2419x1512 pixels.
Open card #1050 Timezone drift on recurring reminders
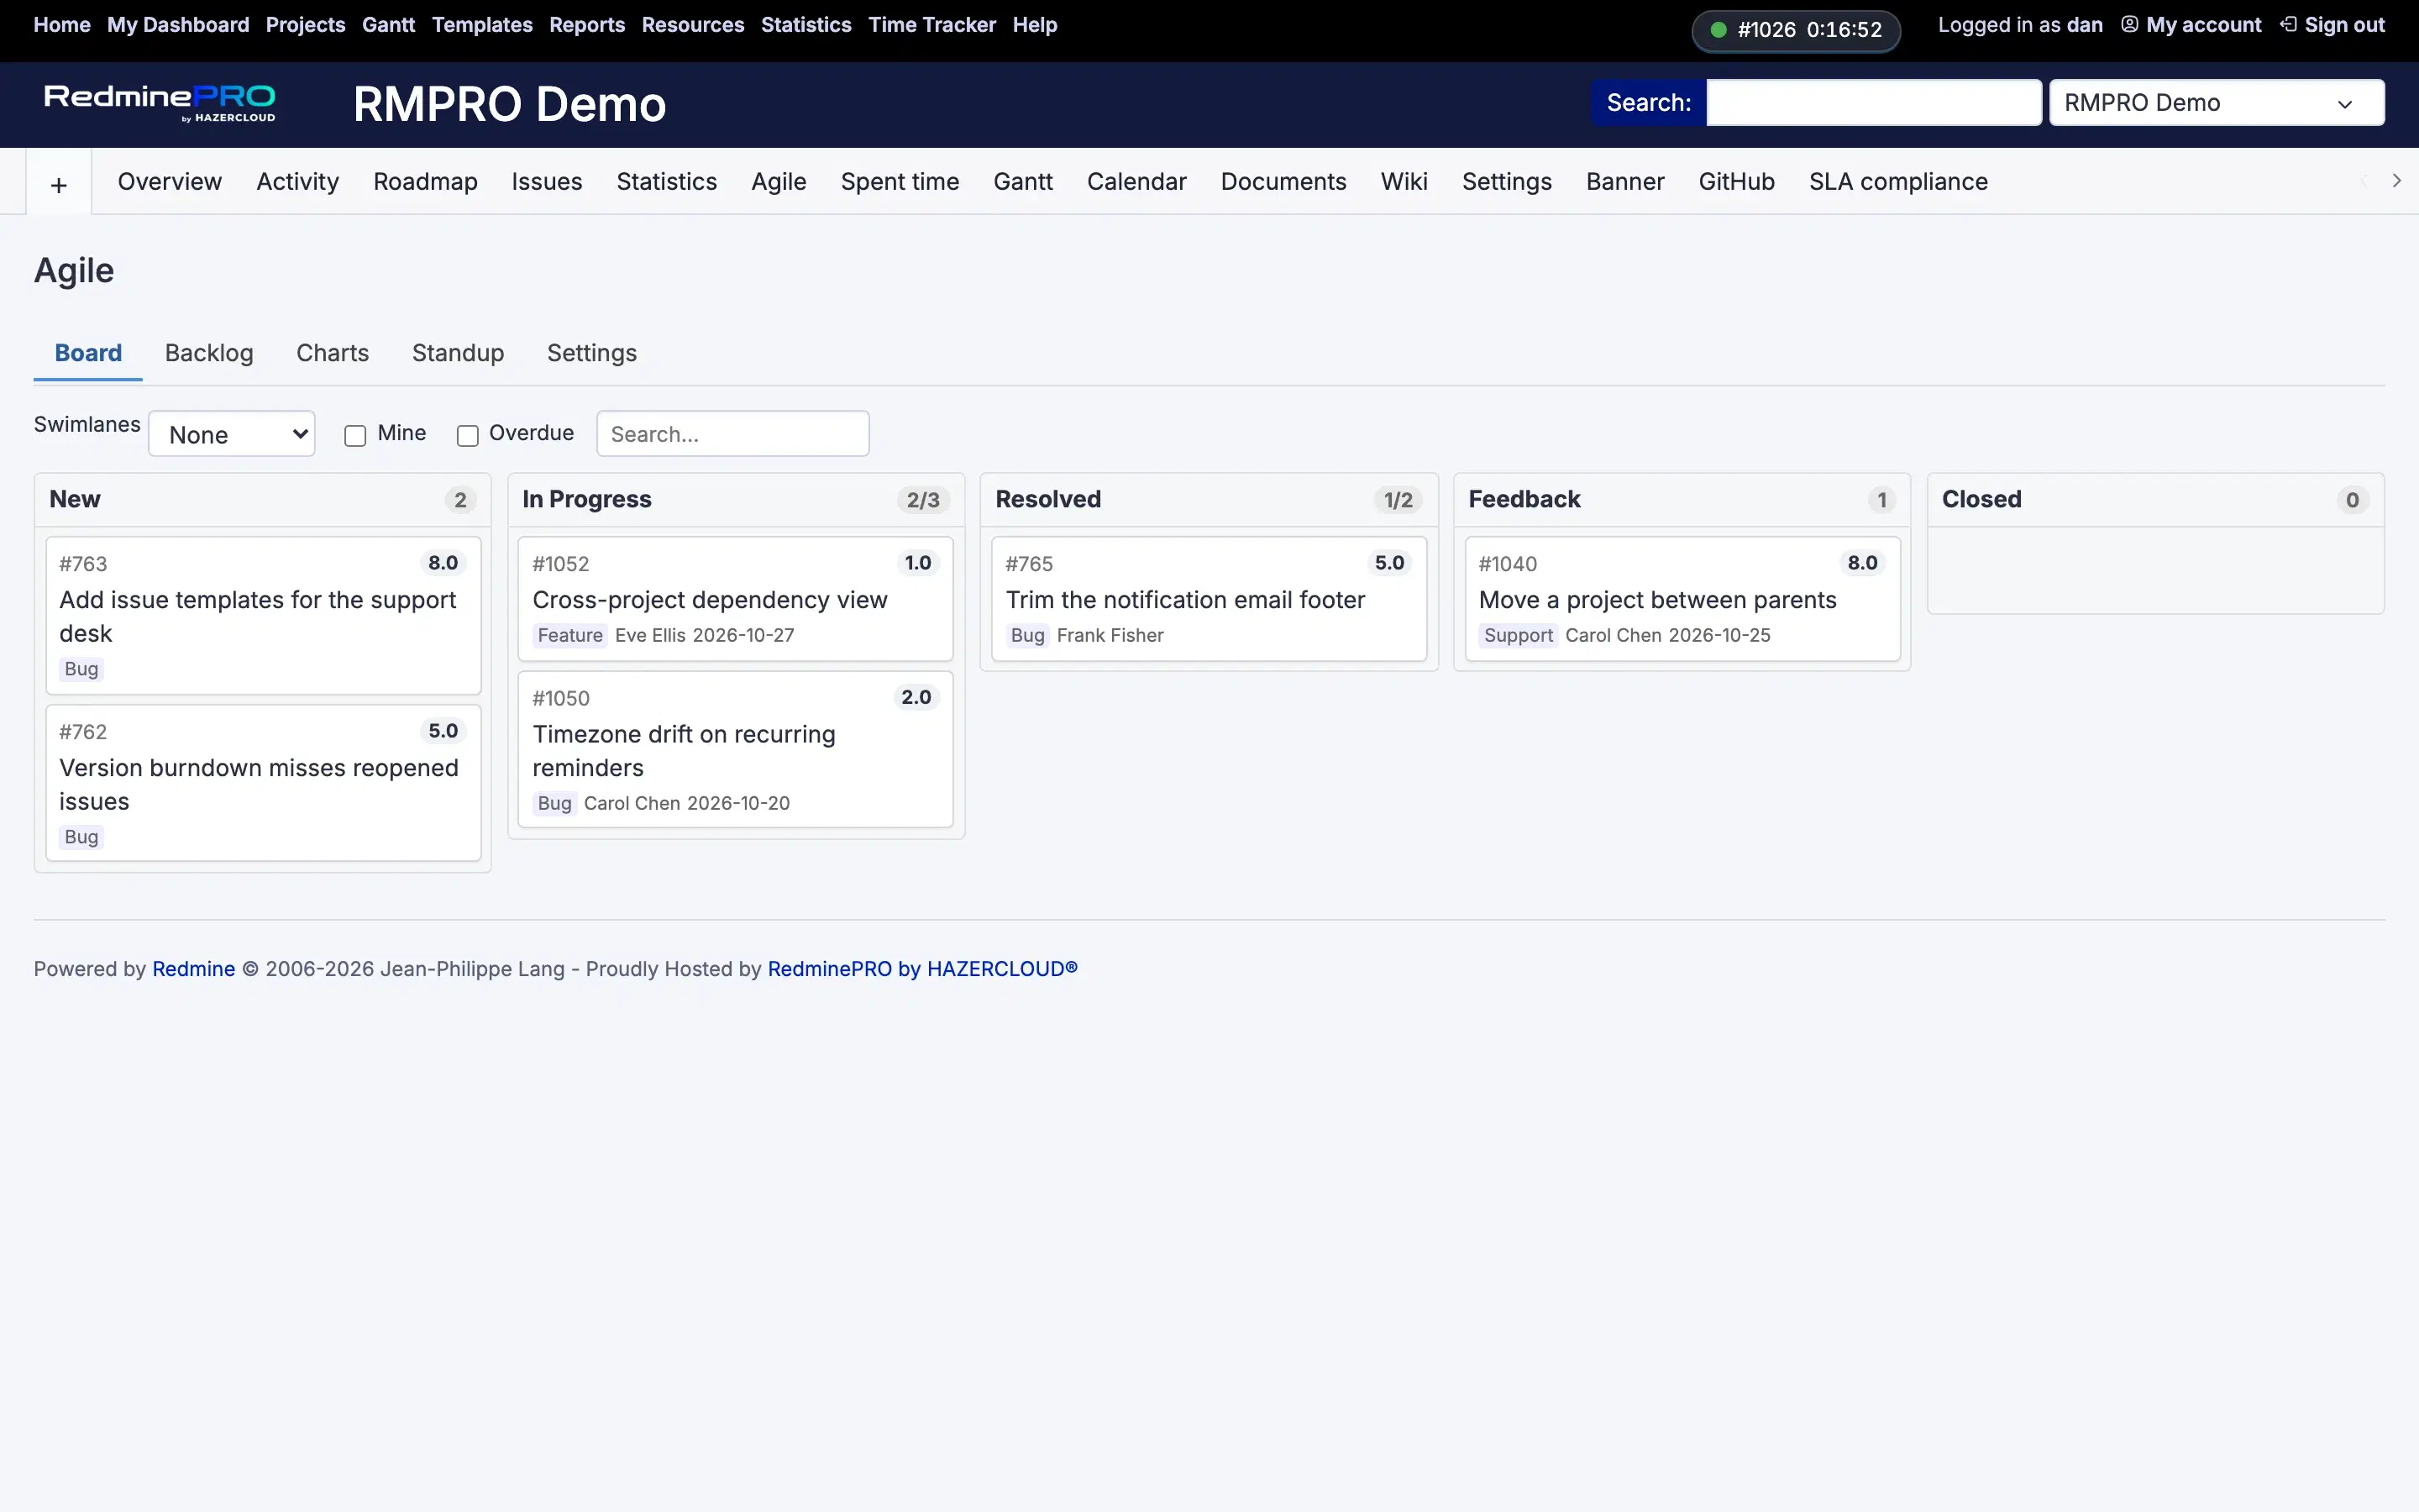coord(736,750)
